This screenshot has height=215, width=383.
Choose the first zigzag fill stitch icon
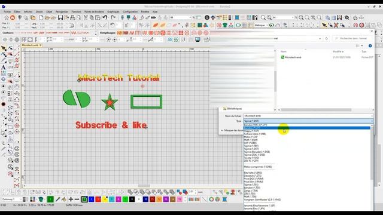click(120, 33)
